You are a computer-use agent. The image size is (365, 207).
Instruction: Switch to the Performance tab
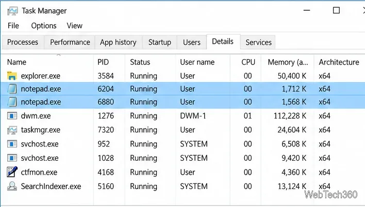coord(70,42)
